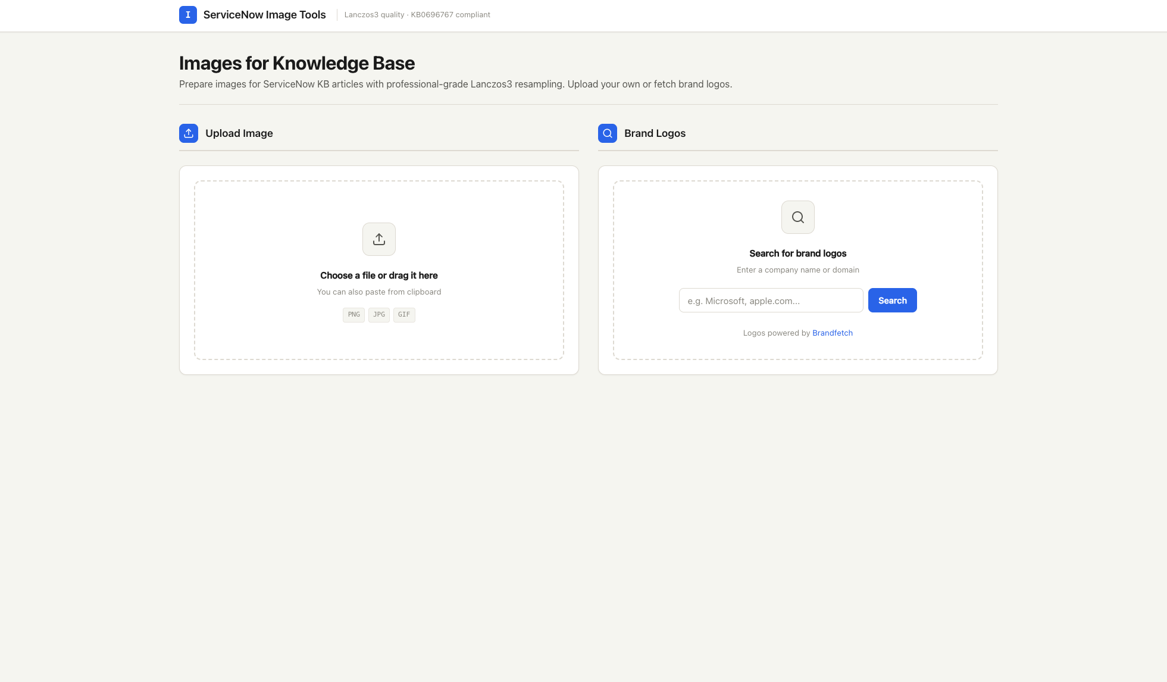Click the magnifier icon above Search for brand logos

click(797, 217)
